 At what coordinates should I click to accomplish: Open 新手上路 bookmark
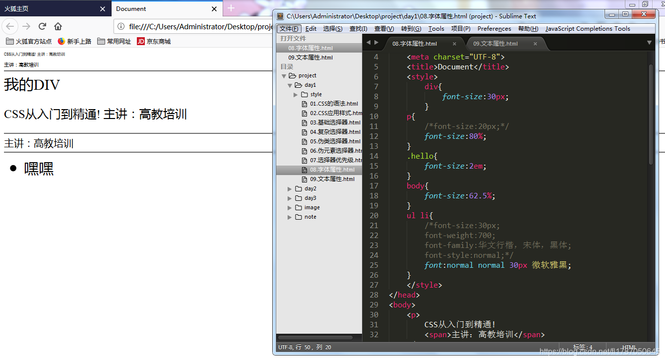coord(74,42)
